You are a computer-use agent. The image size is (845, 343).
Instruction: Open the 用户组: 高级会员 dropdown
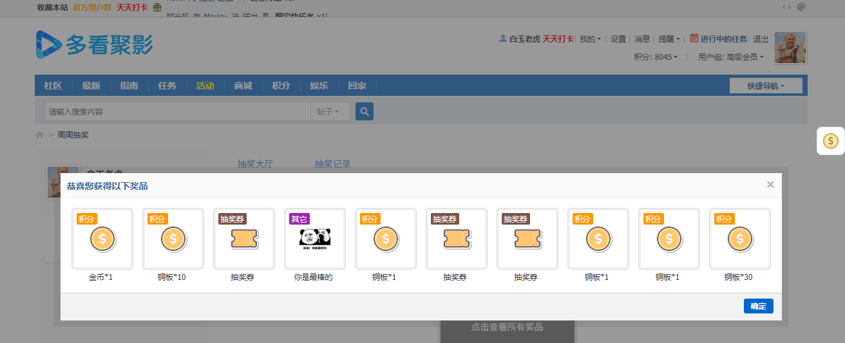[x=730, y=57]
